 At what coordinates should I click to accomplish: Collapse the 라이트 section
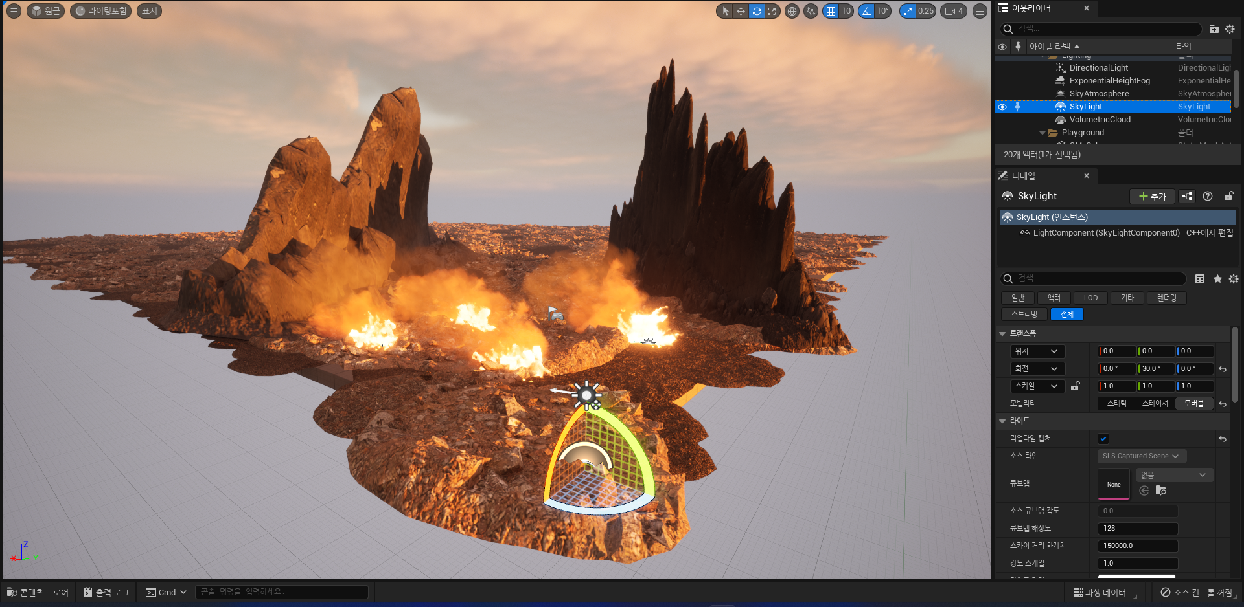click(1002, 421)
